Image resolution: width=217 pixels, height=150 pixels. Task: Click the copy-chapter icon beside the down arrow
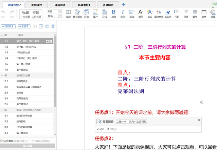pyautogui.click(x=47, y=26)
